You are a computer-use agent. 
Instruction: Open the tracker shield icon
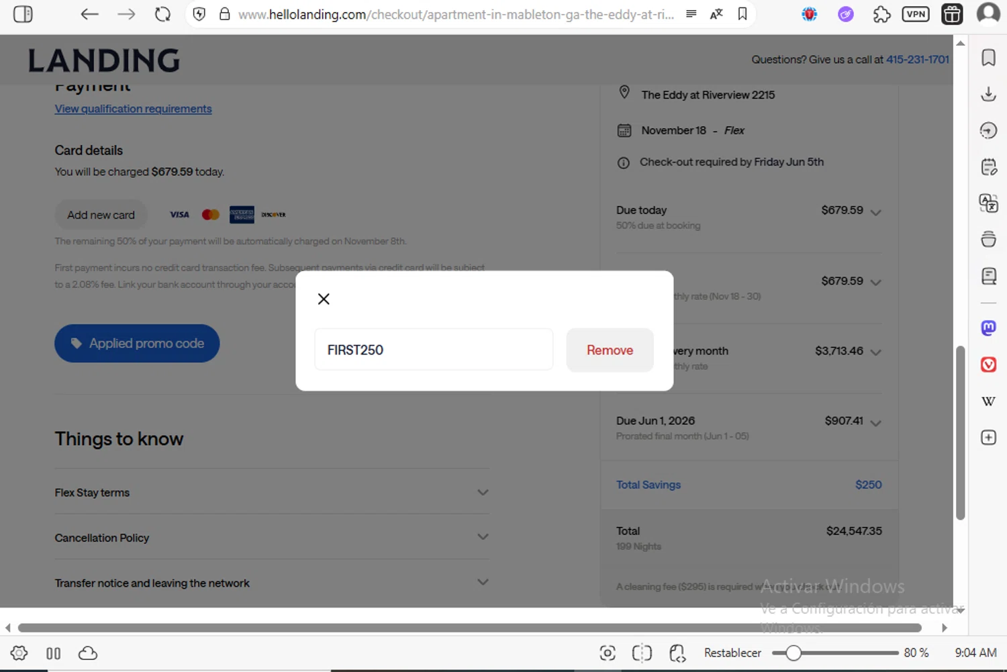click(x=199, y=14)
